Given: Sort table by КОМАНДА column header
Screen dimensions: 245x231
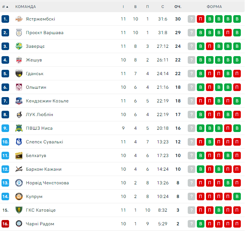Looking at the screenshot, I should pyautogui.click(x=25, y=6).
